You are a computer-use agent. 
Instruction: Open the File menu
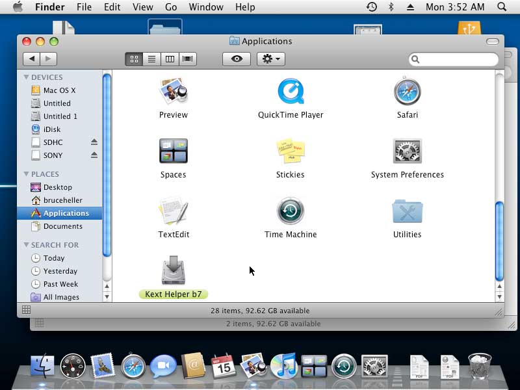84,7
